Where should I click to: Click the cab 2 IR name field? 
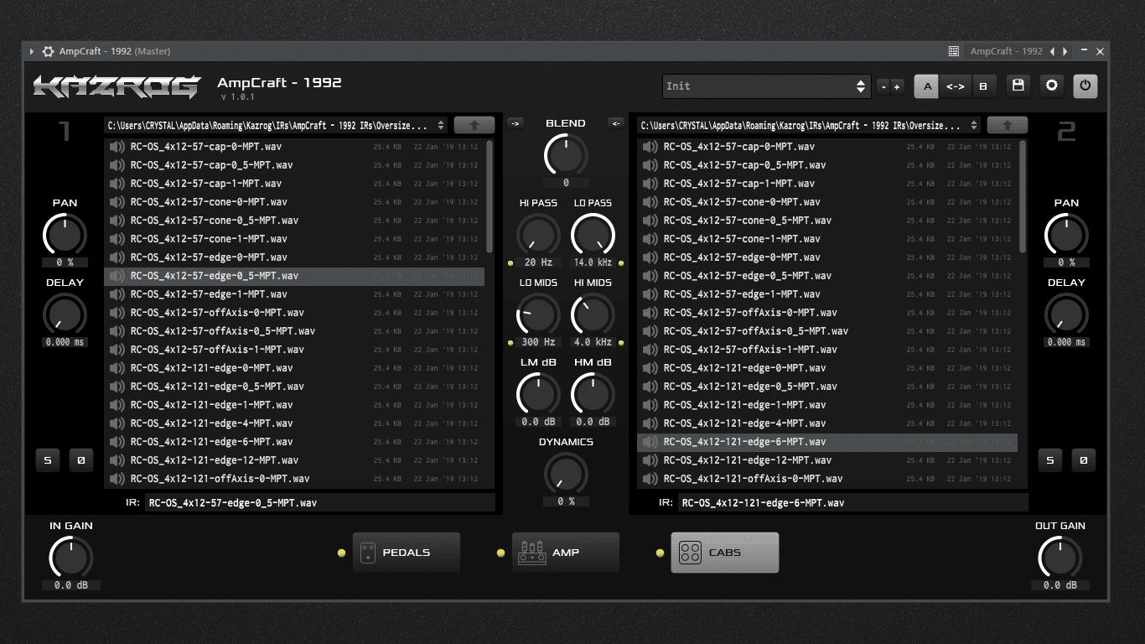[852, 503]
